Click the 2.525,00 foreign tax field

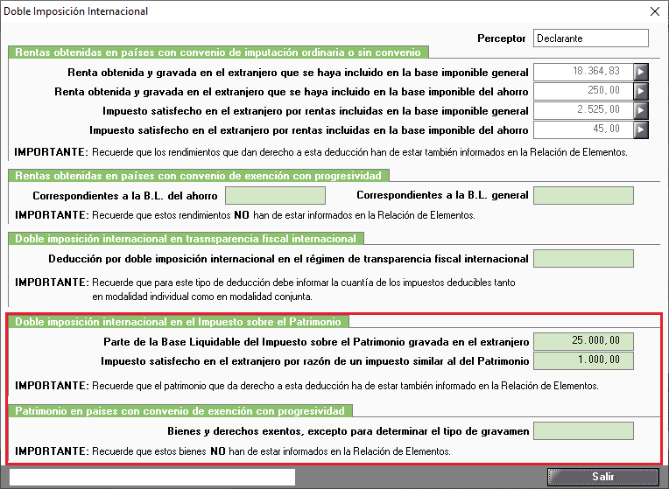point(583,110)
